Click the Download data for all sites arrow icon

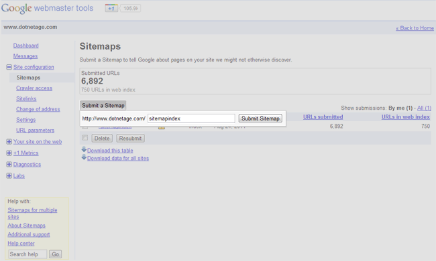pos(84,157)
